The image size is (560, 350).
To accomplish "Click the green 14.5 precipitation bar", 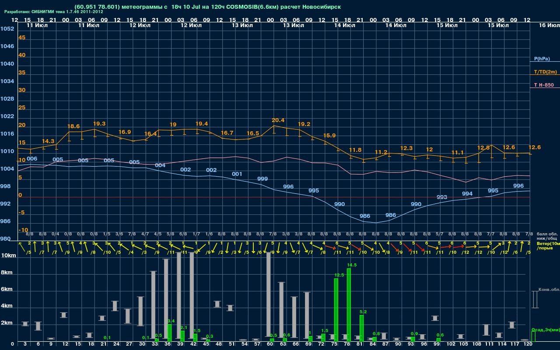I will pos(349,305).
